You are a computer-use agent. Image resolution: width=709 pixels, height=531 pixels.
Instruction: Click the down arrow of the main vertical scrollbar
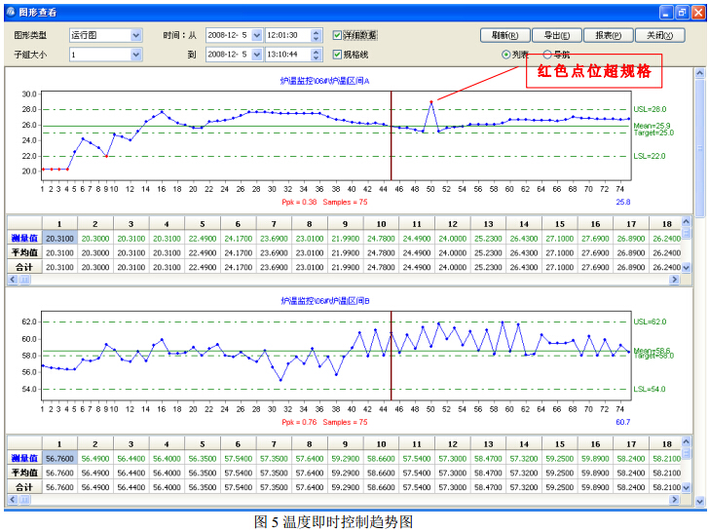point(700,501)
